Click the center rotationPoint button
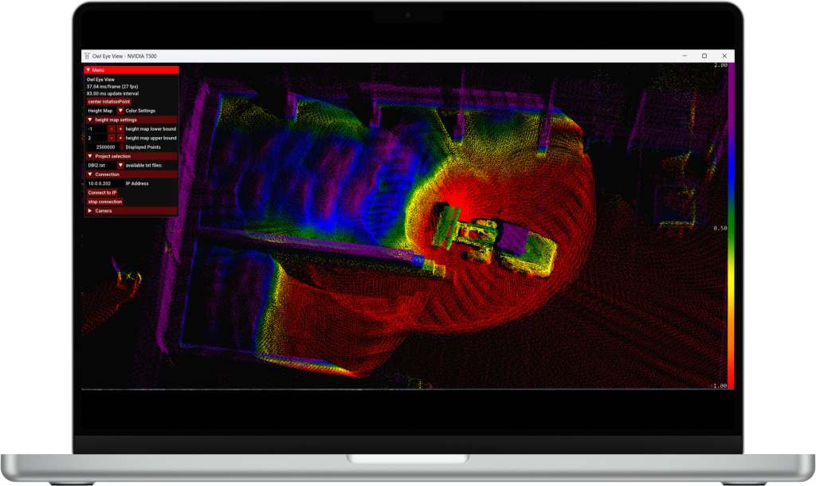This screenshot has height=486, width=816. [x=109, y=101]
